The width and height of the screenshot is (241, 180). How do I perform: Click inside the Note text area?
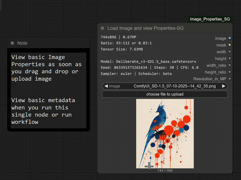(48, 89)
